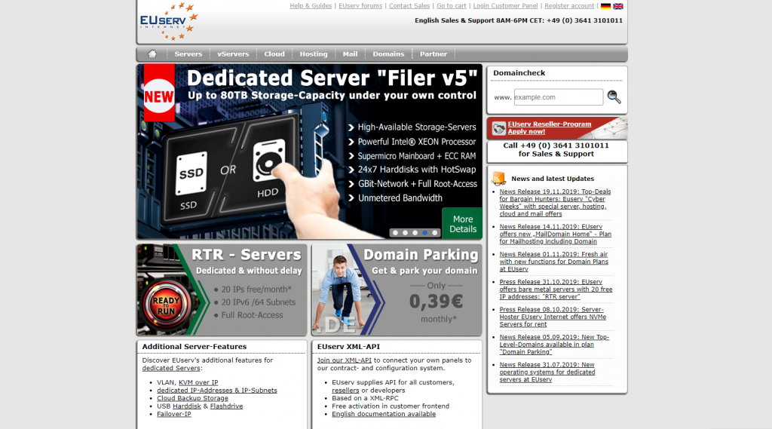Image resolution: width=772 pixels, height=429 pixels.
Task: Switch to German language flag
Action: point(605,6)
